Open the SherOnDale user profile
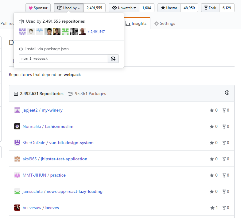 (34, 143)
